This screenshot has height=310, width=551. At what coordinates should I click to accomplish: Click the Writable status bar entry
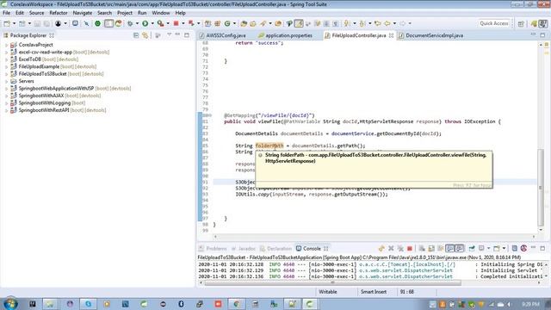click(327, 292)
